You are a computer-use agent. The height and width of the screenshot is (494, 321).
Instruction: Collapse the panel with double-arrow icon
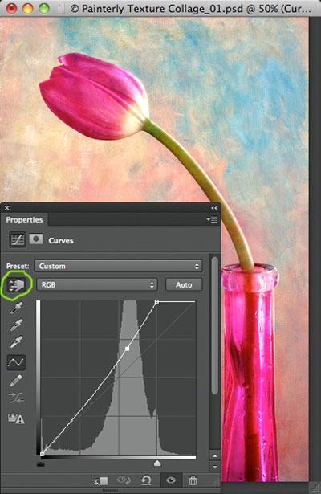pyautogui.click(x=214, y=208)
